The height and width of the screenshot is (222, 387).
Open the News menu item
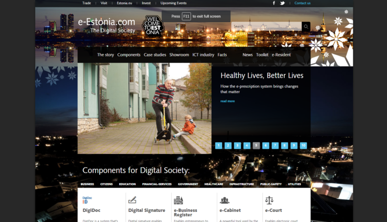point(247,55)
